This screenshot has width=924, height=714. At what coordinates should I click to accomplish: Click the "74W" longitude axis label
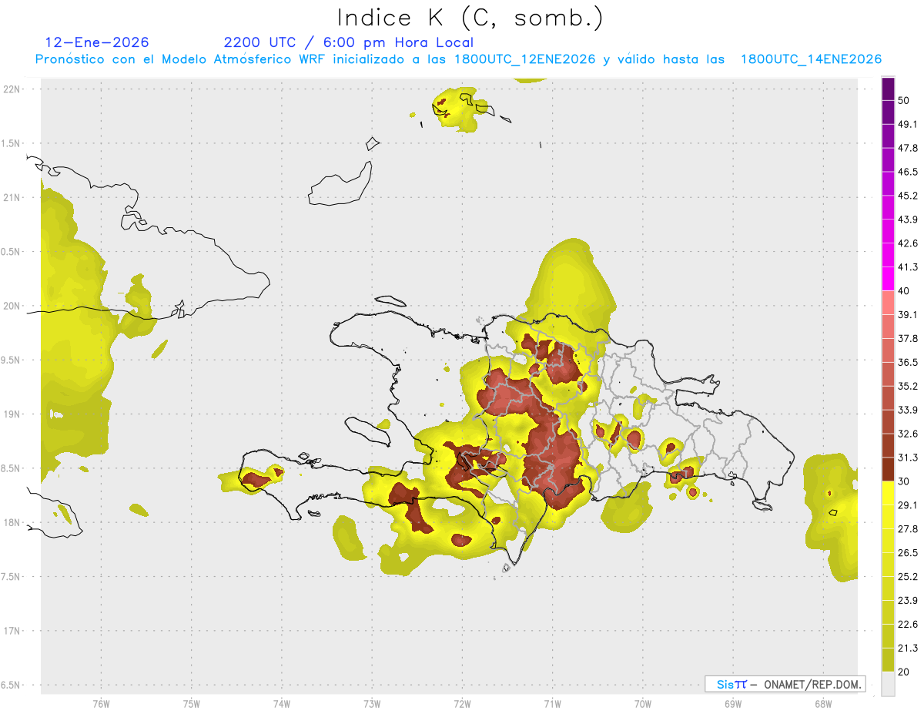282,704
